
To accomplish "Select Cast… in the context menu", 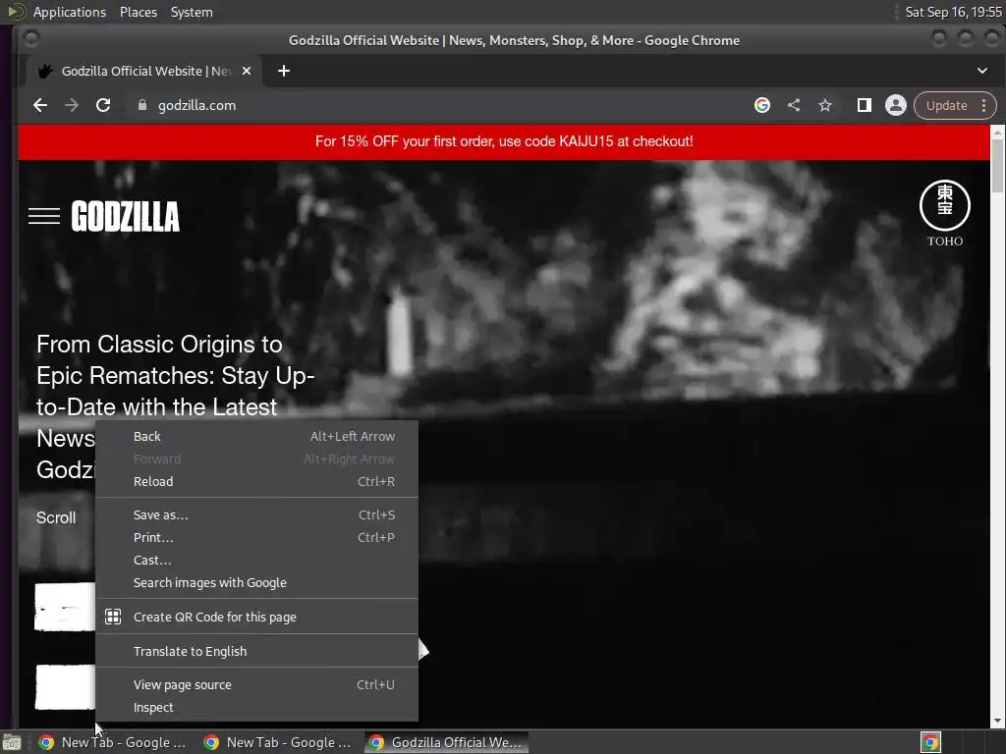I will (256, 560).
